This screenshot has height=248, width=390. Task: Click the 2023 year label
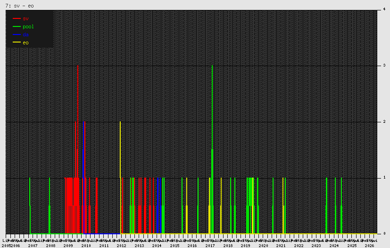(x=316, y=246)
